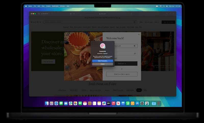Expand the Personal profile dropdown
This screenshot has width=204, height=123.
tap(45, 14)
